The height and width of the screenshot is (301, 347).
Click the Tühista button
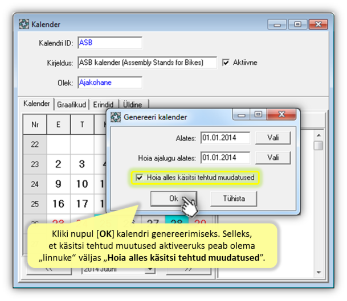(234, 199)
